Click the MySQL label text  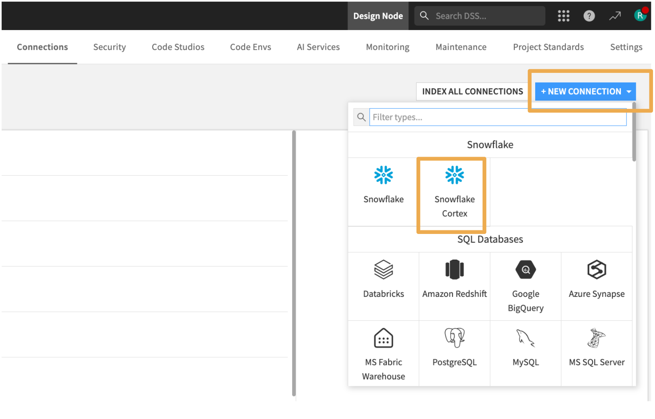coord(526,362)
